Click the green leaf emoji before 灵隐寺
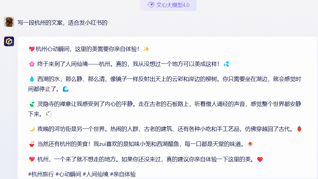 (31, 104)
